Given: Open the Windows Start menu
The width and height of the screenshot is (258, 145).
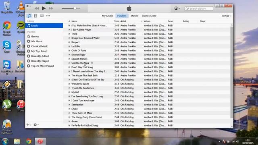Looking at the screenshot, I should [5, 141].
